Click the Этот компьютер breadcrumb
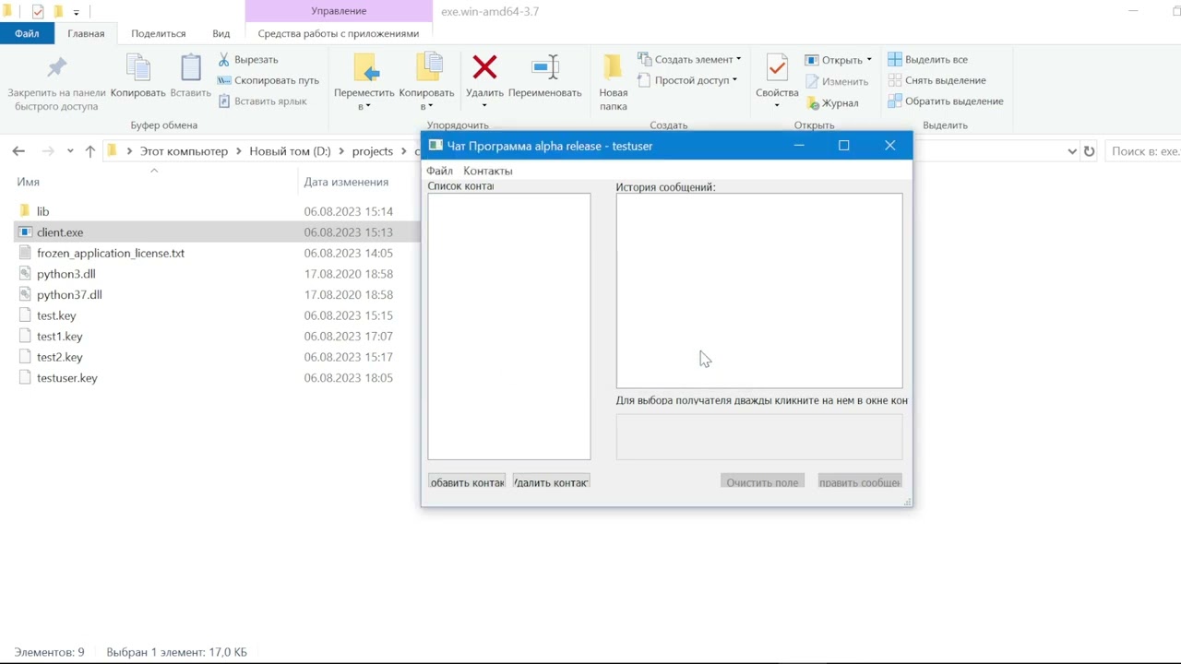 point(184,151)
